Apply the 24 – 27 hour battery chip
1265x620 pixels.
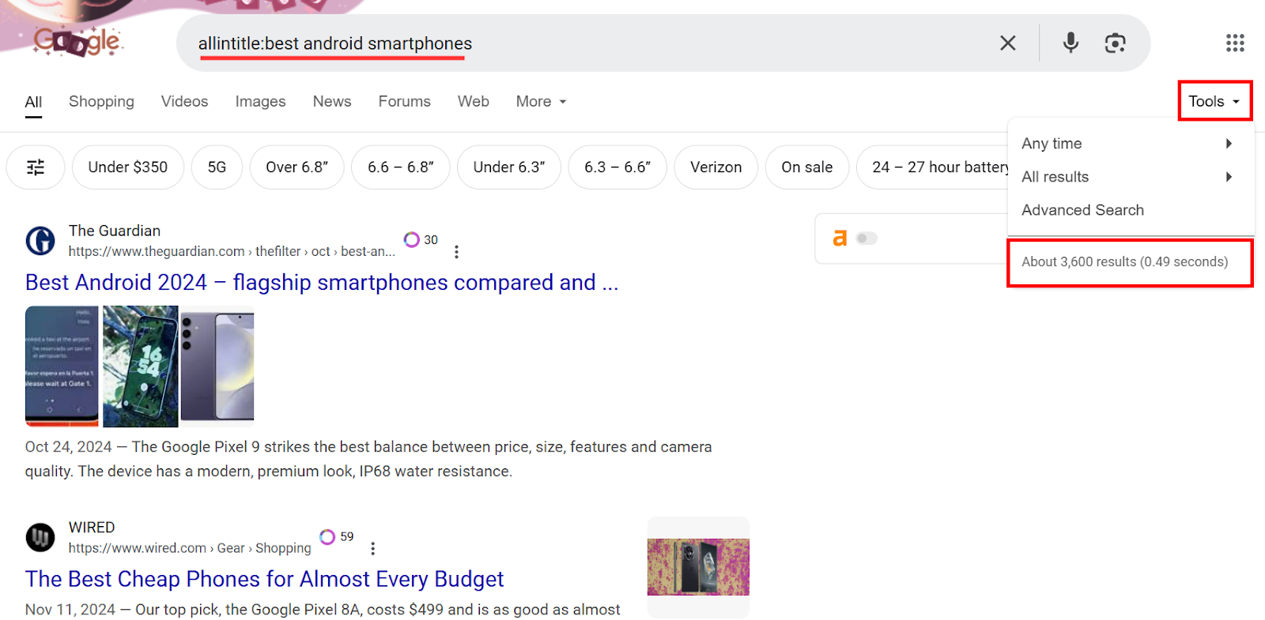pyautogui.click(x=933, y=167)
